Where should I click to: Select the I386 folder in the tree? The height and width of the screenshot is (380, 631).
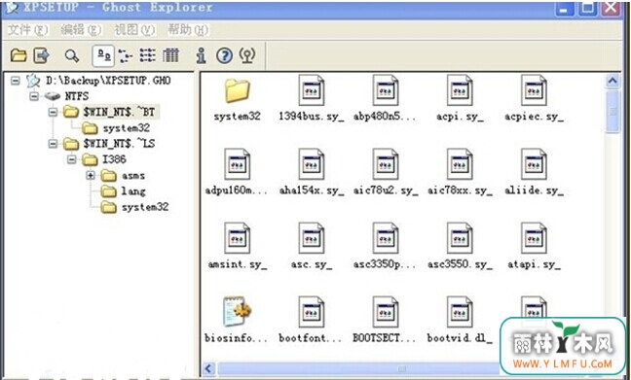click(114, 159)
